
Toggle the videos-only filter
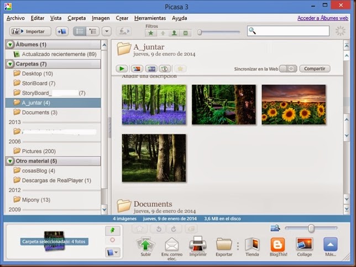point(186,33)
